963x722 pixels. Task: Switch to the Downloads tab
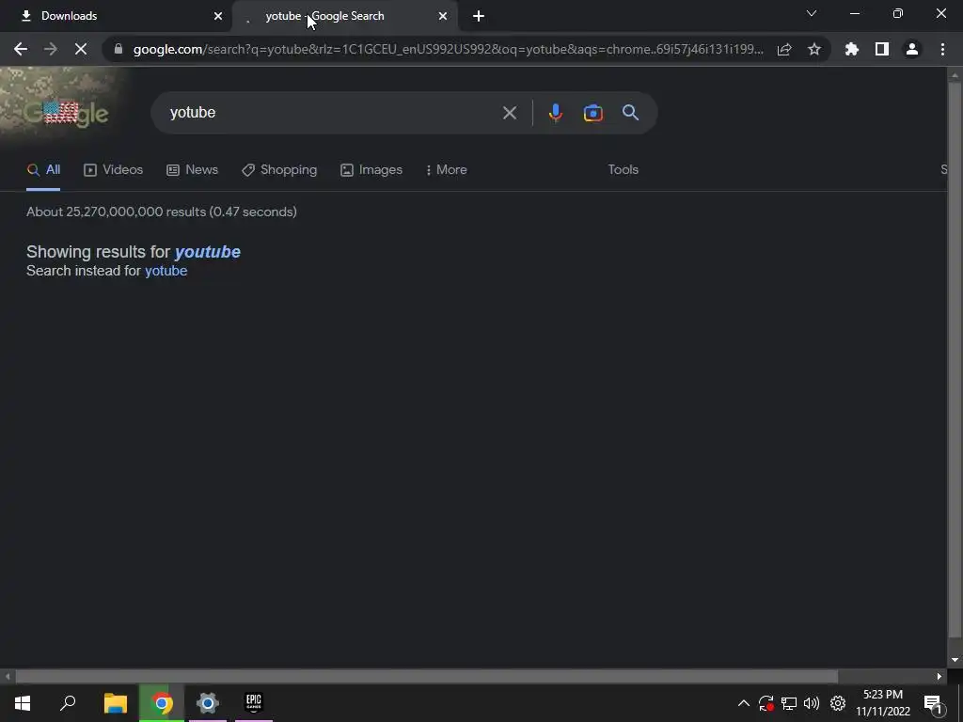coord(116,16)
